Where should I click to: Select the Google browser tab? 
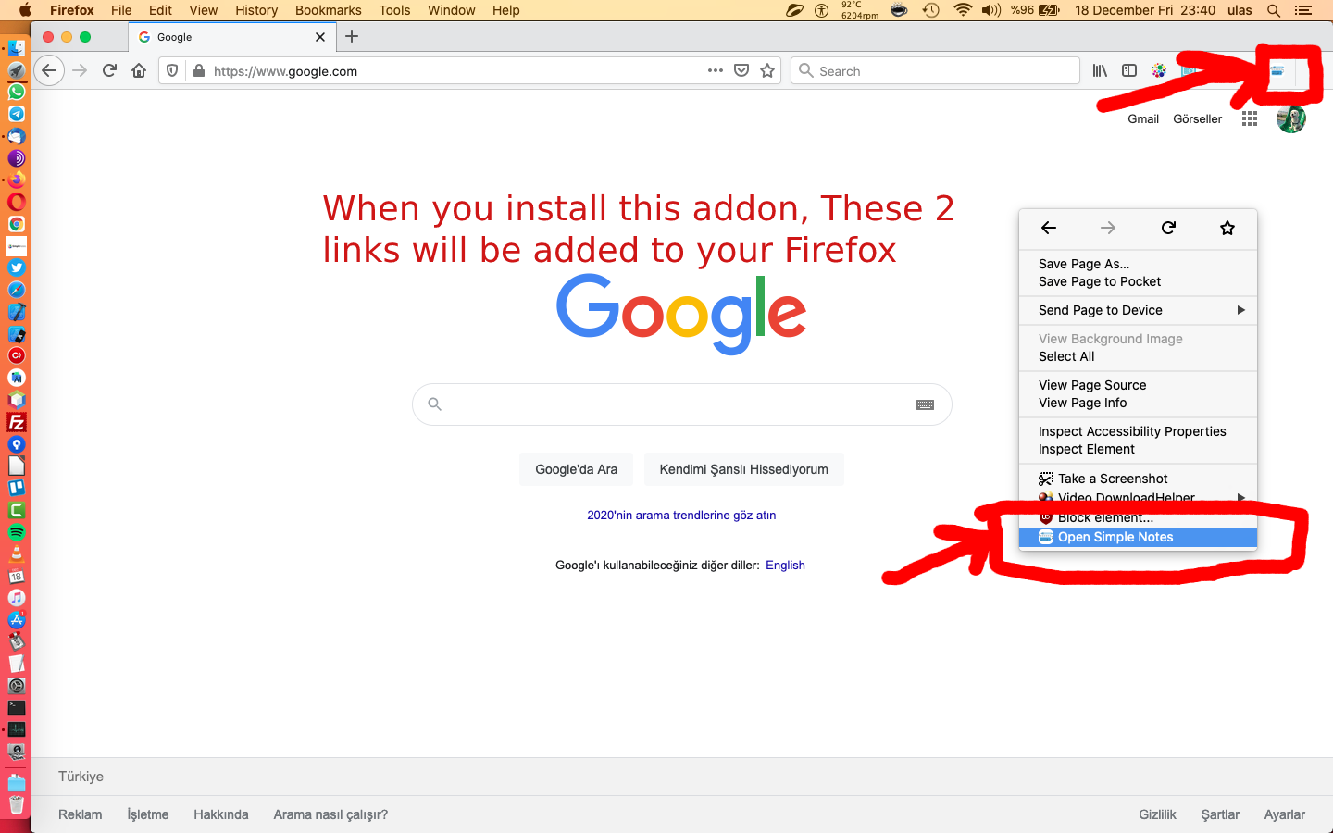pos(231,37)
